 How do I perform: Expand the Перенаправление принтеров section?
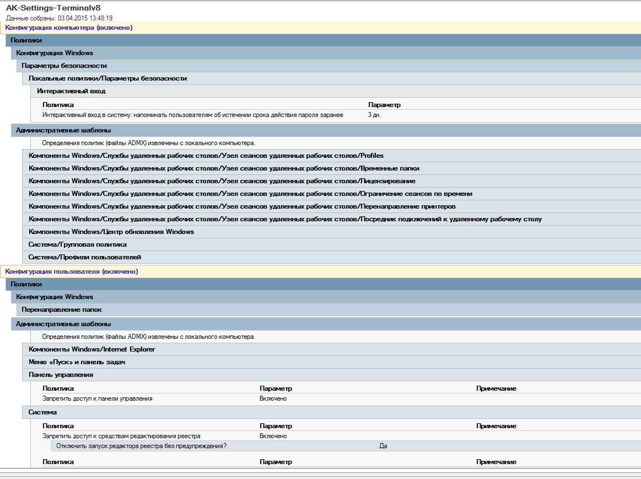[x=242, y=206]
